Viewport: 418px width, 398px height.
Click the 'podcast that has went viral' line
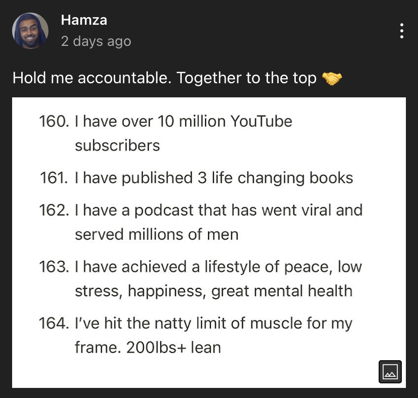click(x=219, y=210)
